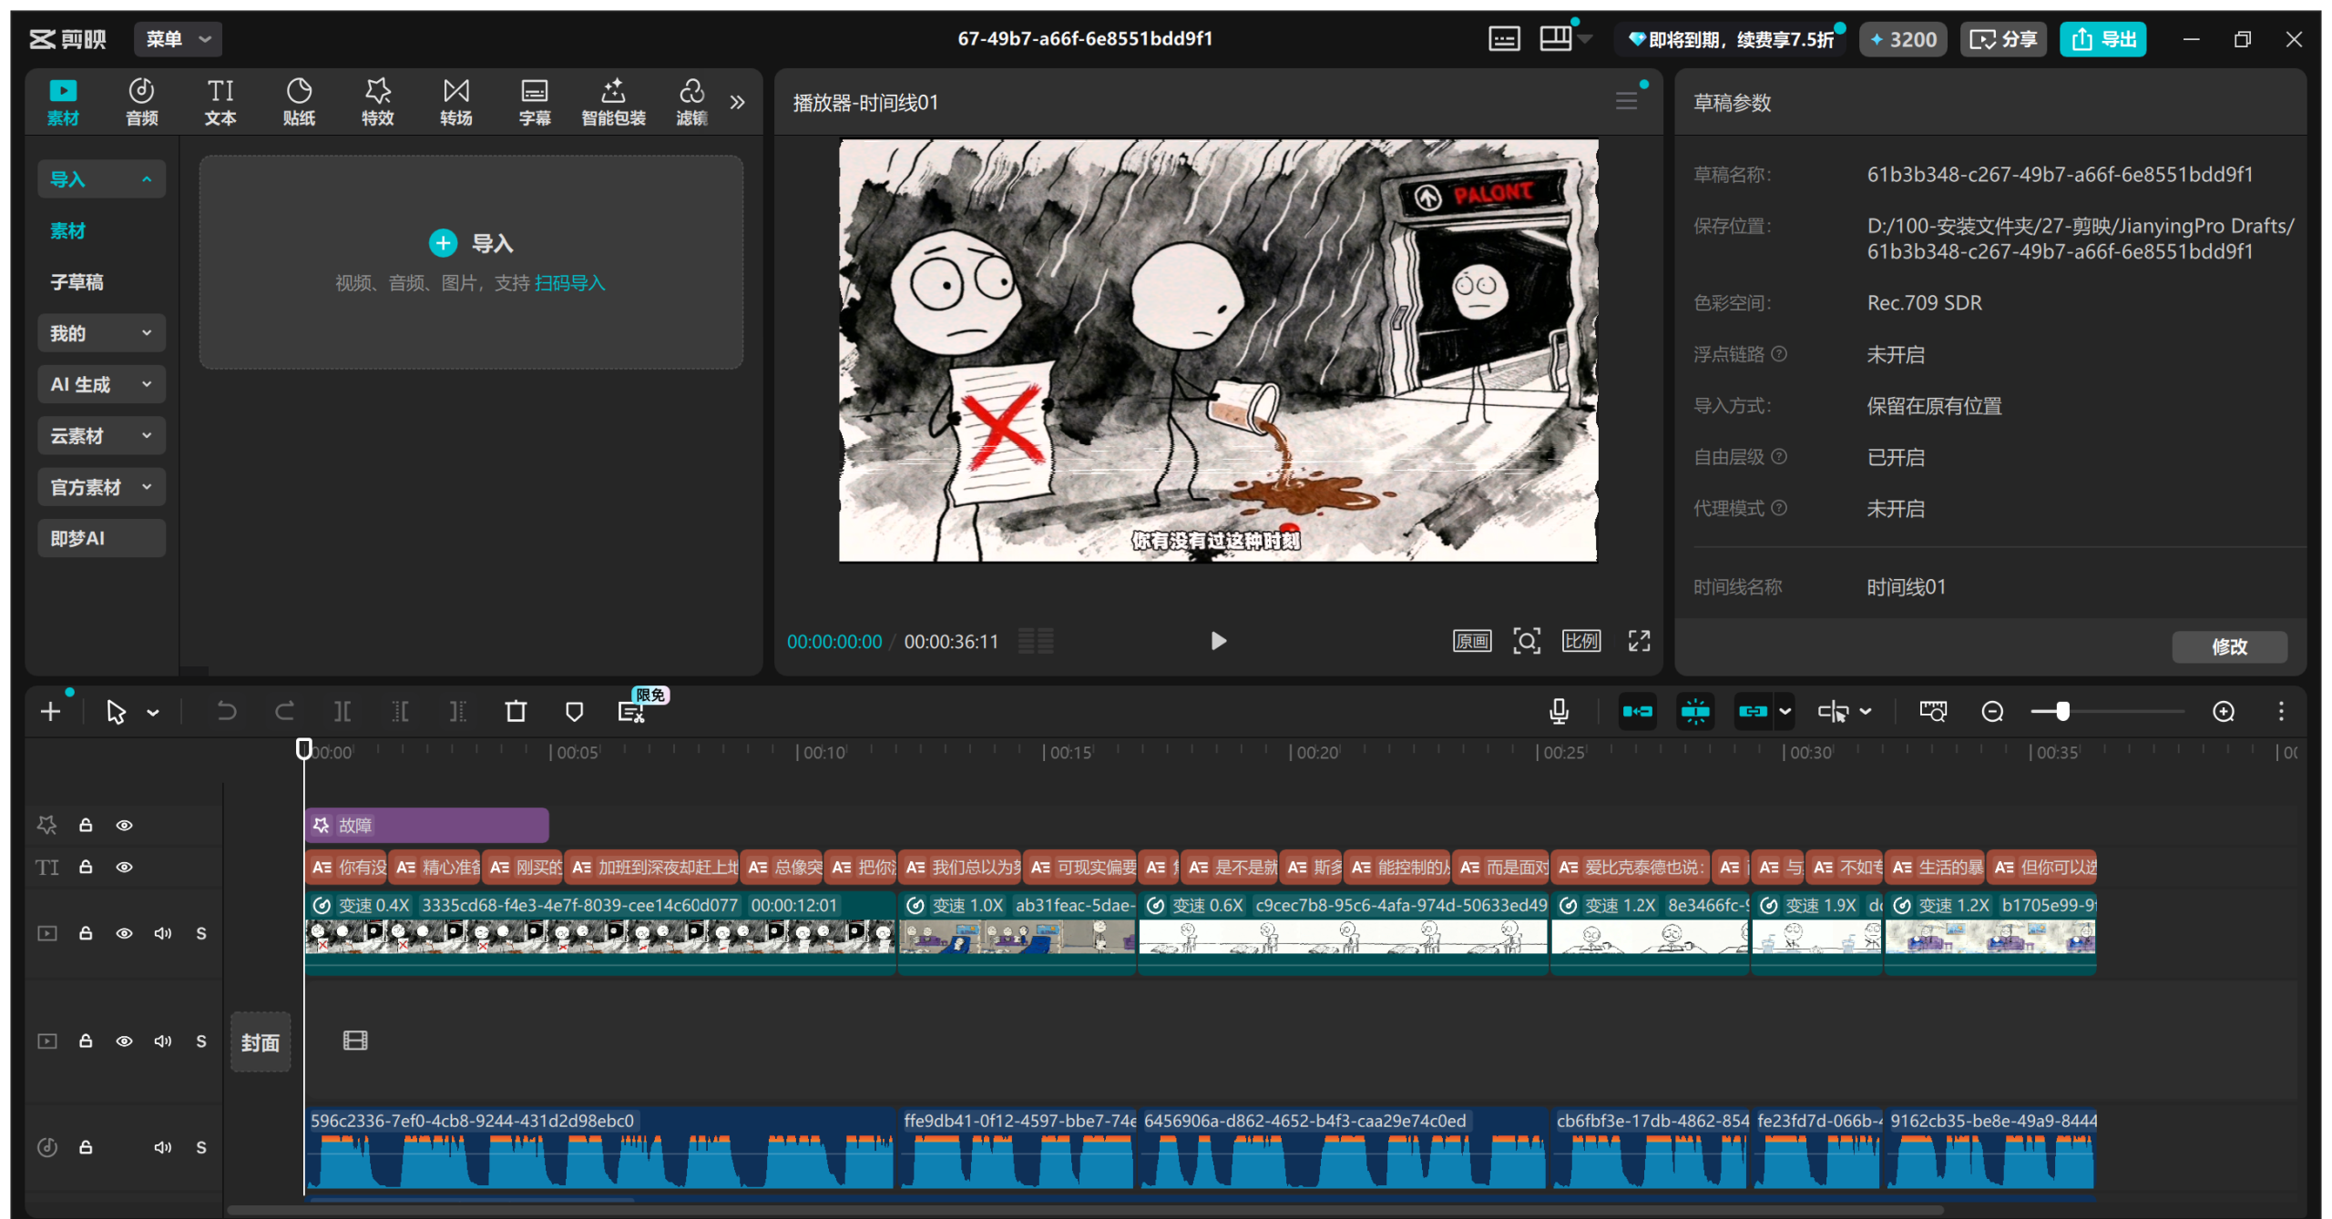Click the 修改 modify button
Screen dimensions: 2332x1219
coord(2228,646)
